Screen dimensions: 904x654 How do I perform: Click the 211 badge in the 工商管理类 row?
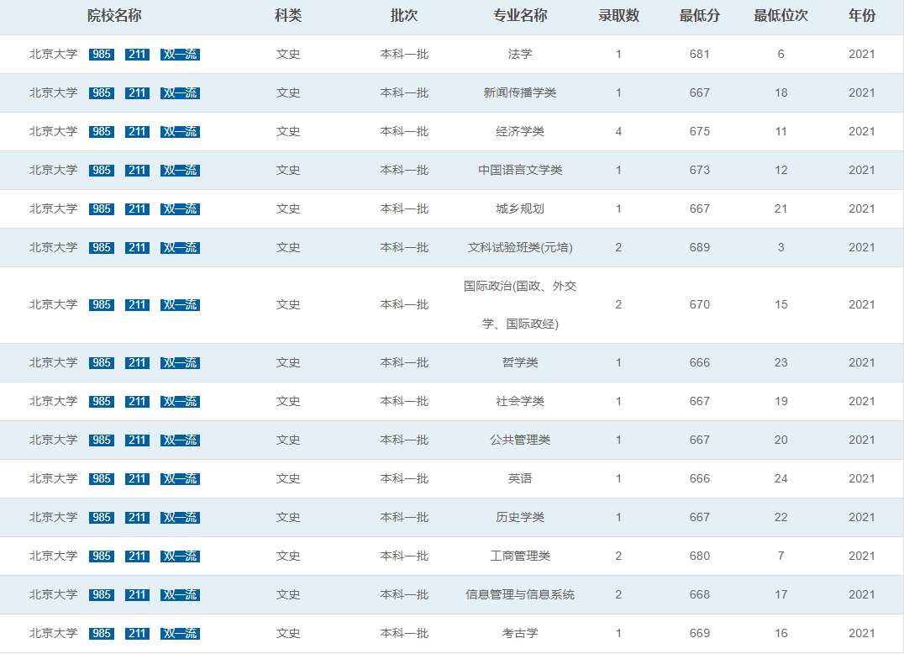click(x=136, y=556)
